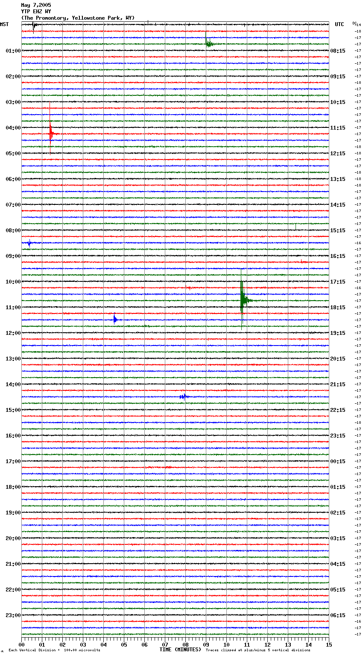This screenshot has height=656, width=363.
Task: Click the 03:15 UTC time label
Action: point(338,538)
